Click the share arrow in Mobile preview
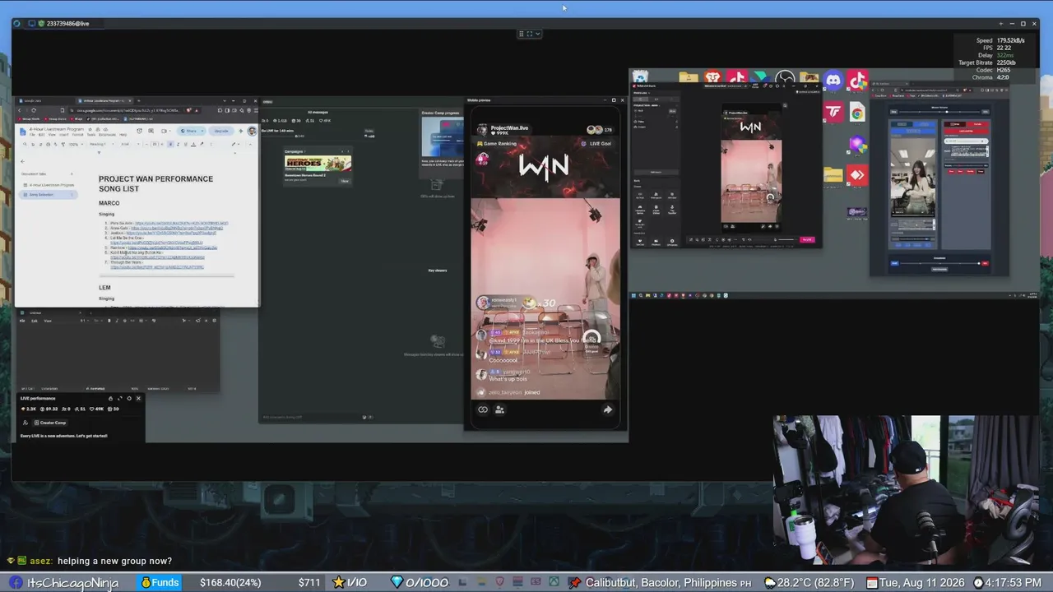 point(607,409)
